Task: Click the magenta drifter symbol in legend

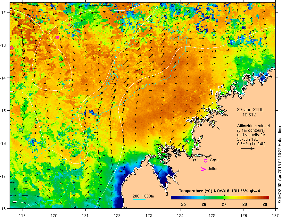Action: tap(203, 169)
